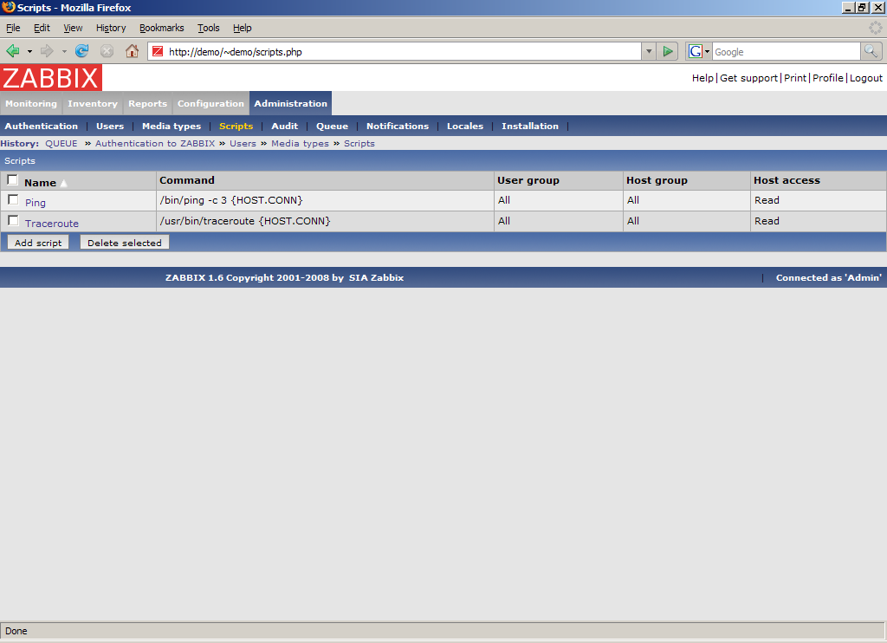Open the View menu
The image size is (887, 643).
pyautogui.click(x=73, y=28)
